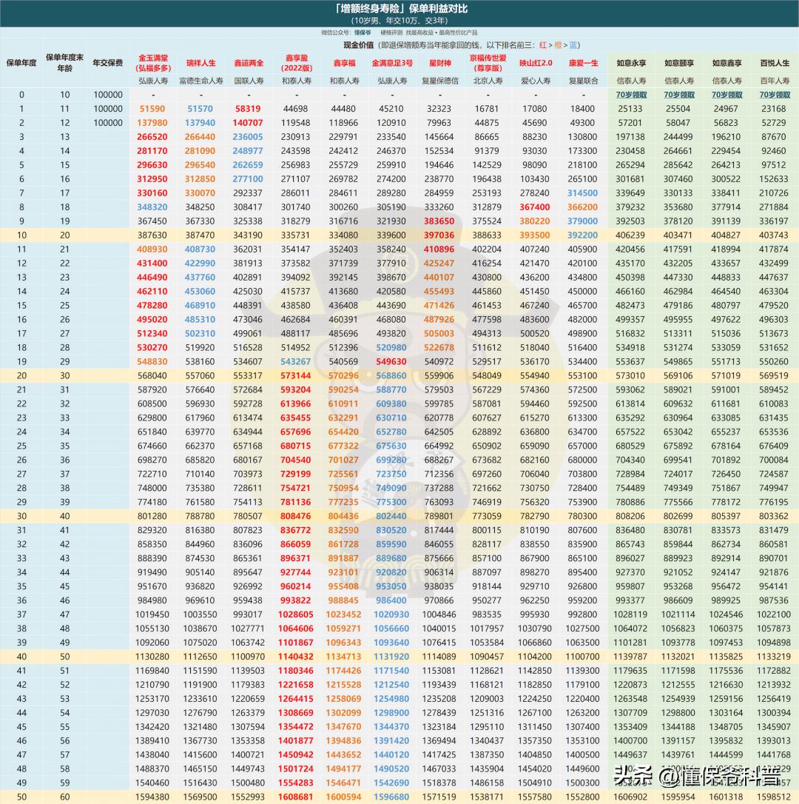This screenshot has height=804, width=799.
Task: Click the 鑫享福 product header
Action: 344,63
